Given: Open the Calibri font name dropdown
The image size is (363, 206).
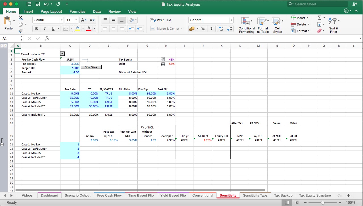Looking at the screenshot, I should pyautogui.click(x=62, y=20).
